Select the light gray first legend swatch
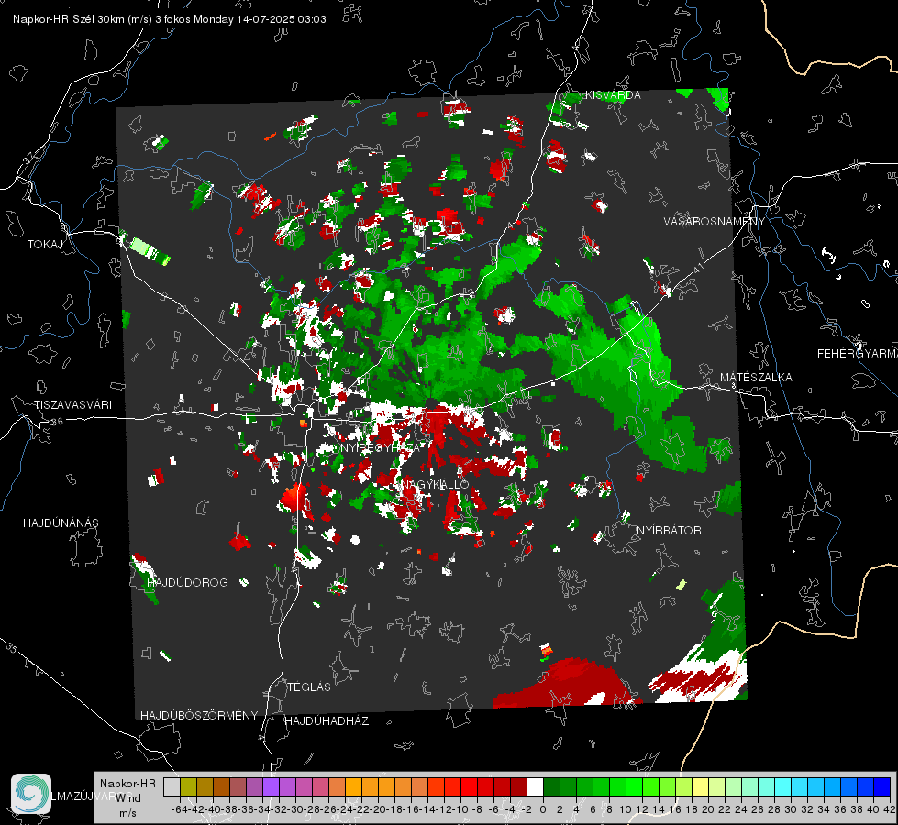Image resolution: width=898 pixels, height=825 pixels. [x=172, y=787]
